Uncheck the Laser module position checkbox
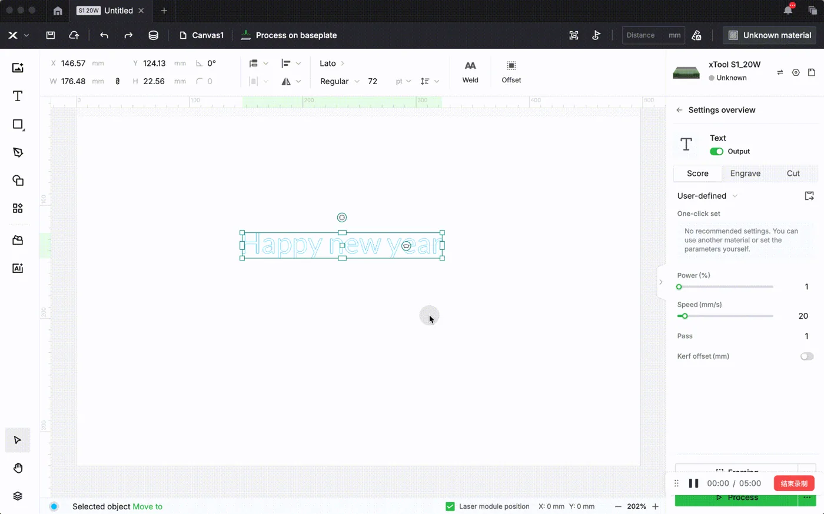Viewport: 824px width, 514px height. point(450,506)
